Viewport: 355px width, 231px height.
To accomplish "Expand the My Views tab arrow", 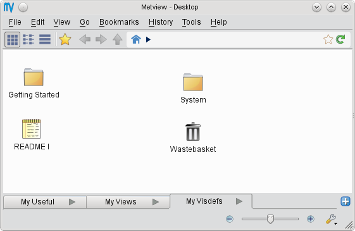I will 156,202.
